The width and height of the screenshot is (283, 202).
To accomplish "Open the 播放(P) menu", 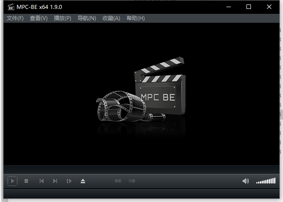I will click(62, 18).
